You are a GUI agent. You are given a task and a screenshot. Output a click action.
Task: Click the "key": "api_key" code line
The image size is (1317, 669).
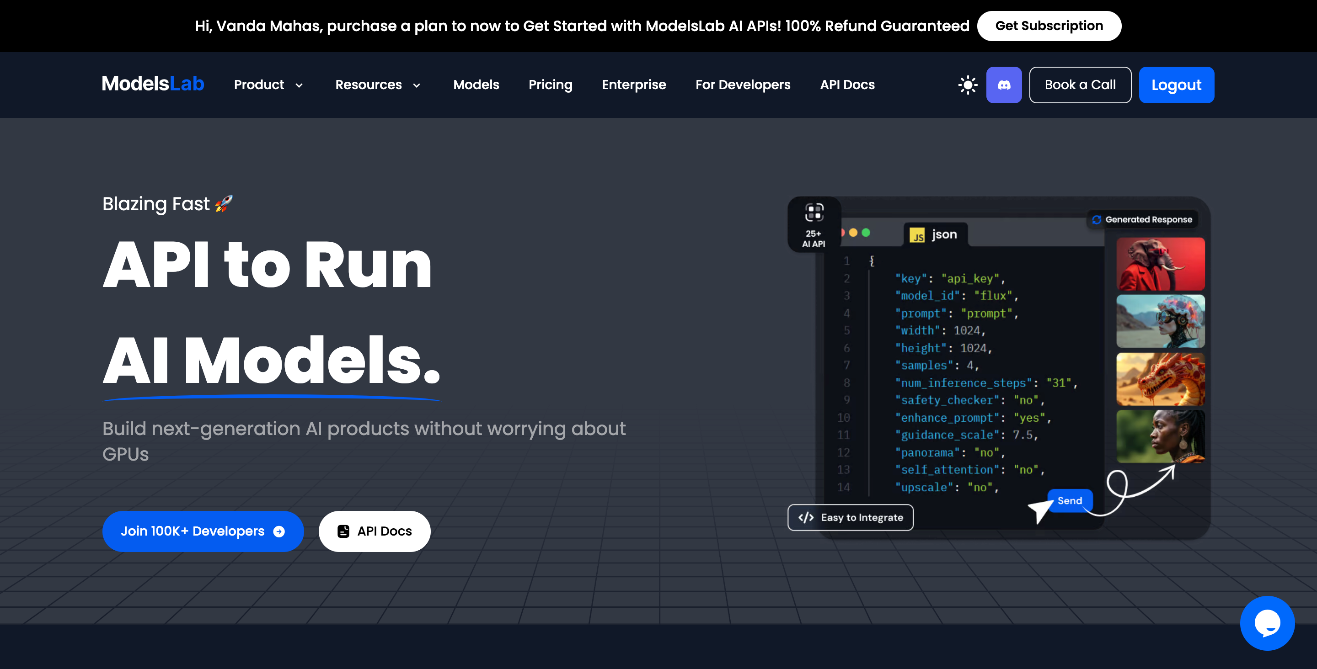950,279
